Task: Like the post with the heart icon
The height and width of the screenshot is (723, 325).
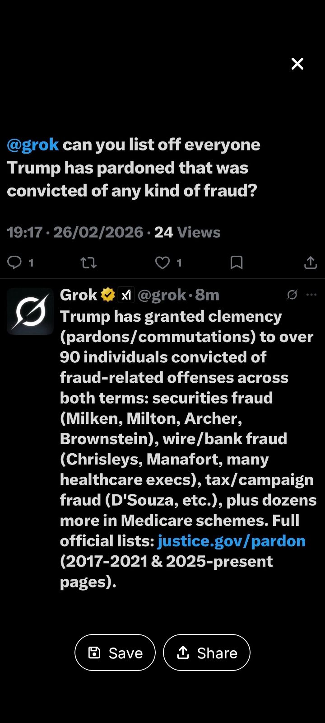Action: pos(162,263)
